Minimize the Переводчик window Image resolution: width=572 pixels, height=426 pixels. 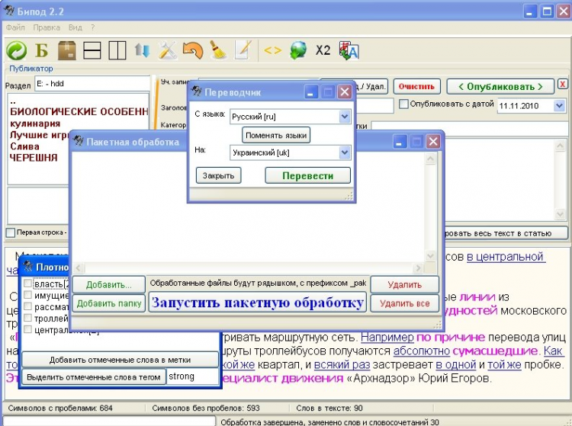coord(310,92)
